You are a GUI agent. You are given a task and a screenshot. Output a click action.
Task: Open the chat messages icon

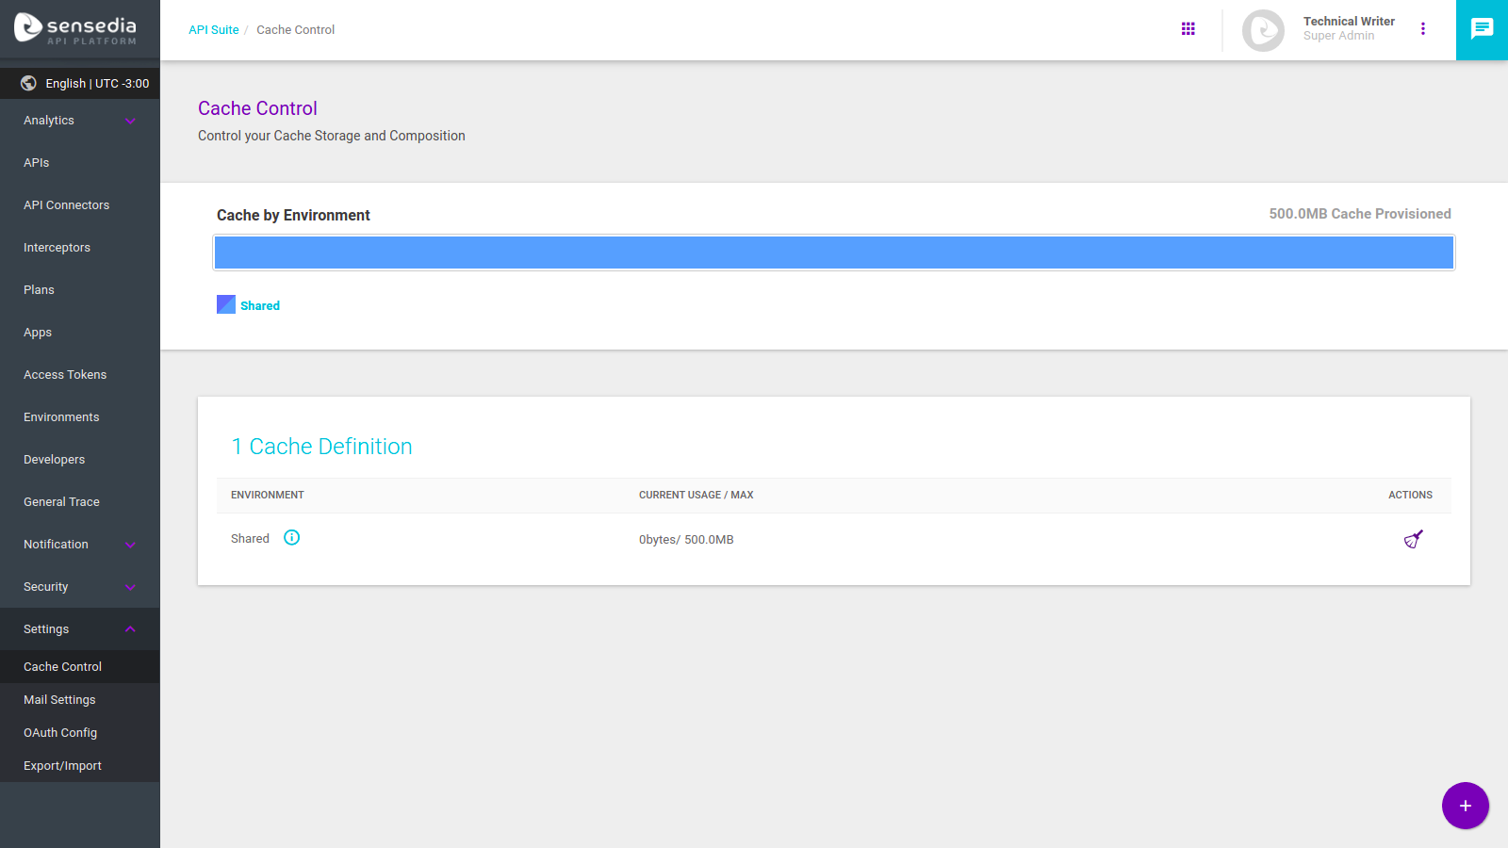(x=1482, y=29)
